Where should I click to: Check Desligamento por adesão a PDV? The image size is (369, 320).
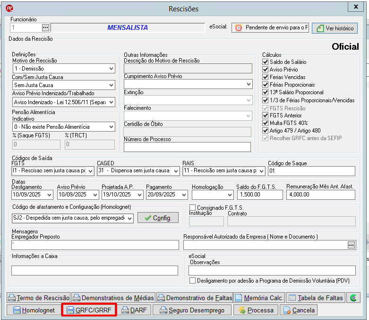coord(192,281)
